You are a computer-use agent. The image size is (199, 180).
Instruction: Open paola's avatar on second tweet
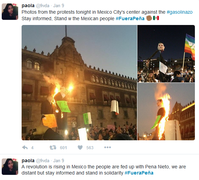coord(10,167)
